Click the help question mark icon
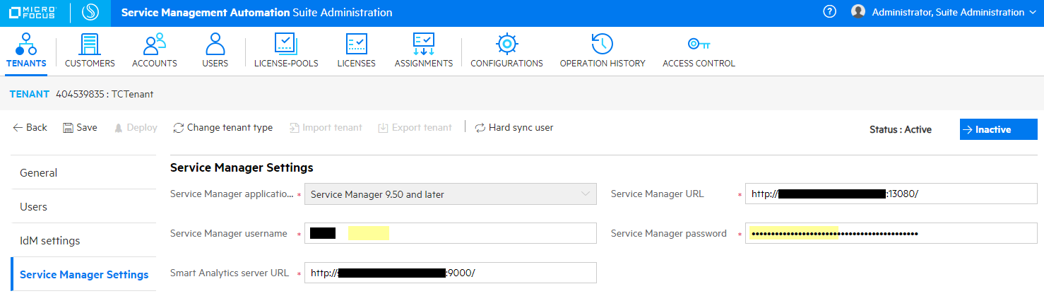This screenshot has height=296, width=1044. pyautogui.click(x=830, y=12)
